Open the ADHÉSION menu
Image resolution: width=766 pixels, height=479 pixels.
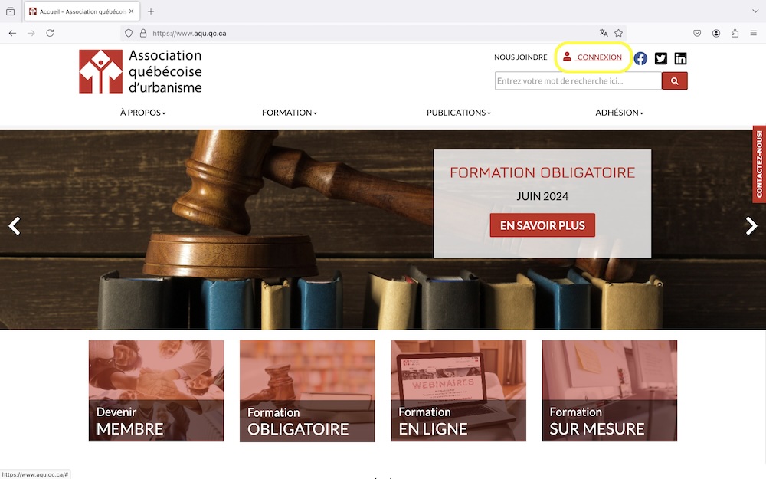point(619,113)
